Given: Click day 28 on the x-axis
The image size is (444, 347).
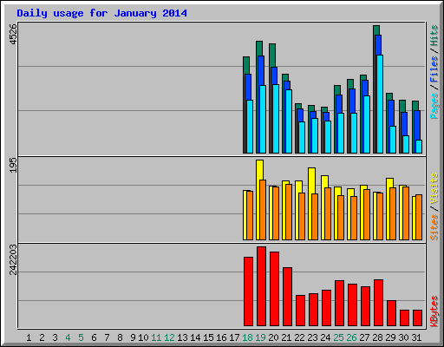Looking at the screenshot, I should pyautogui.click(x=377, y=337).
